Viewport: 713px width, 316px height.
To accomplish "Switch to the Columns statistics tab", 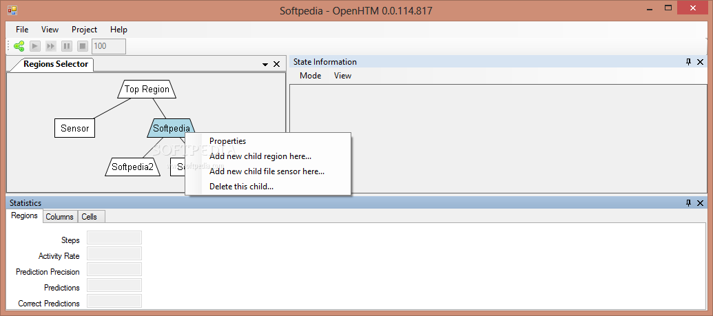I will 59,217.
